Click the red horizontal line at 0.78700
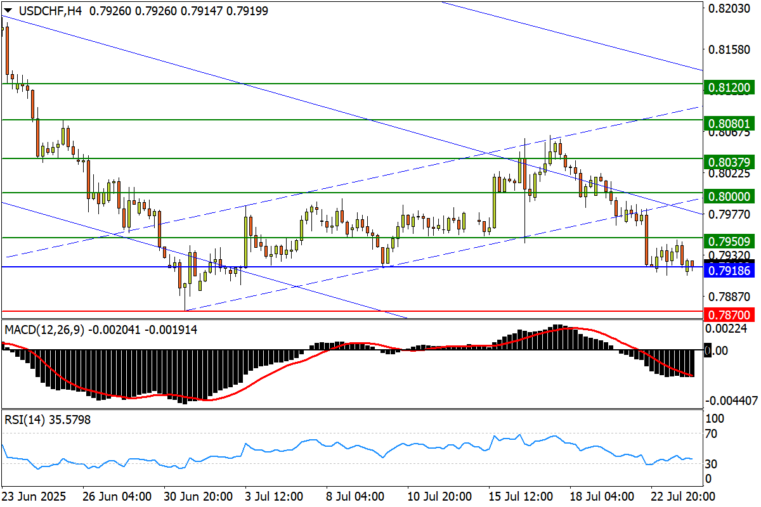 click(352, 311)
